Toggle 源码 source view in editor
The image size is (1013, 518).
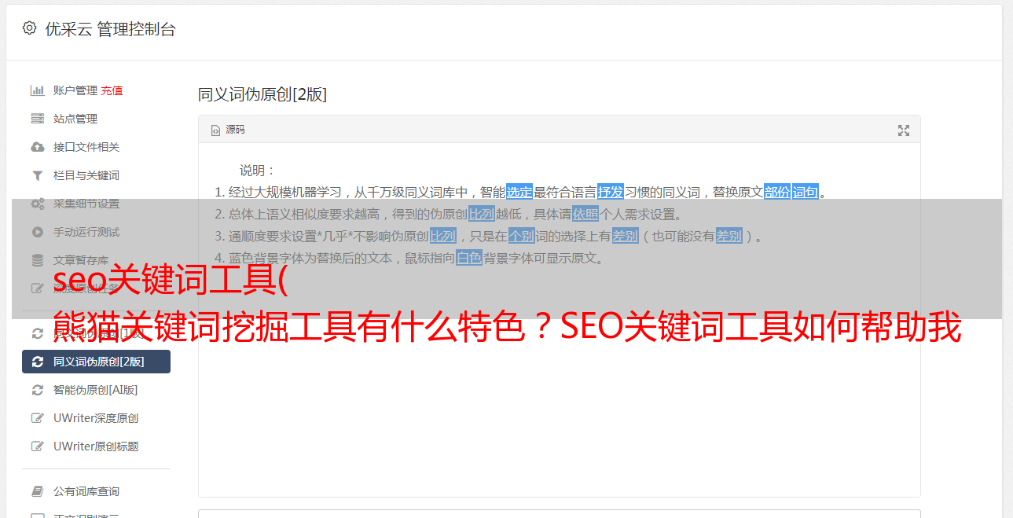(228, 130)
